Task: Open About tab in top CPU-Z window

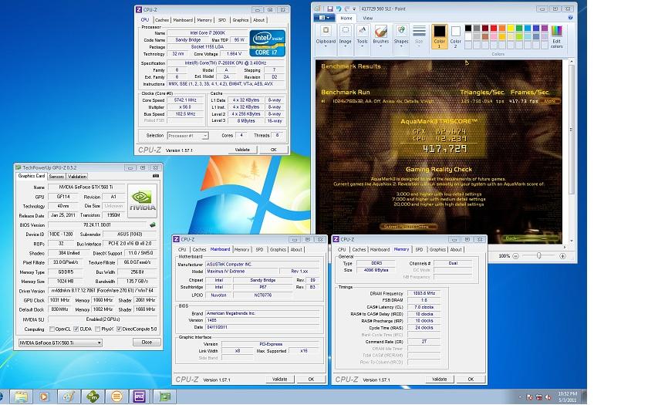Action: click(x=258, y=20)
